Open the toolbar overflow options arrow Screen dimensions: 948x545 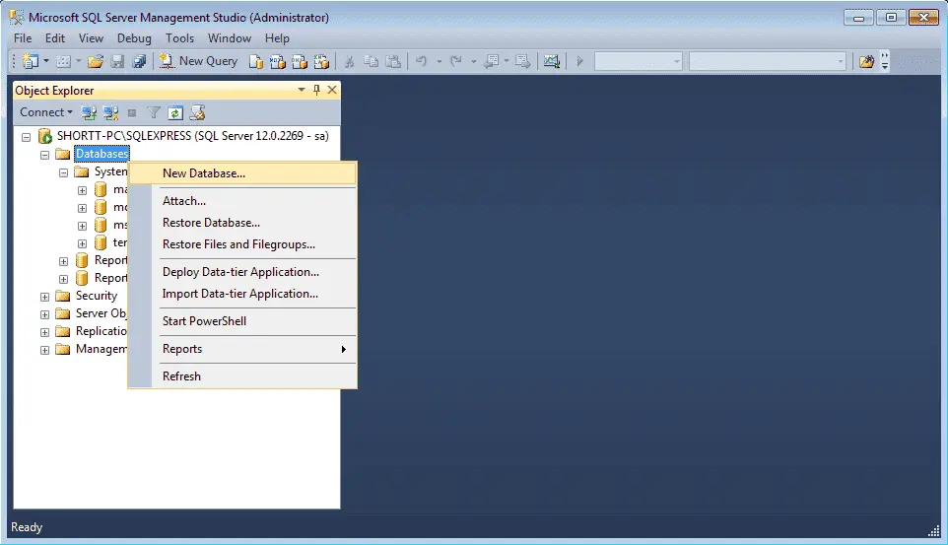[x=885, y=61]
